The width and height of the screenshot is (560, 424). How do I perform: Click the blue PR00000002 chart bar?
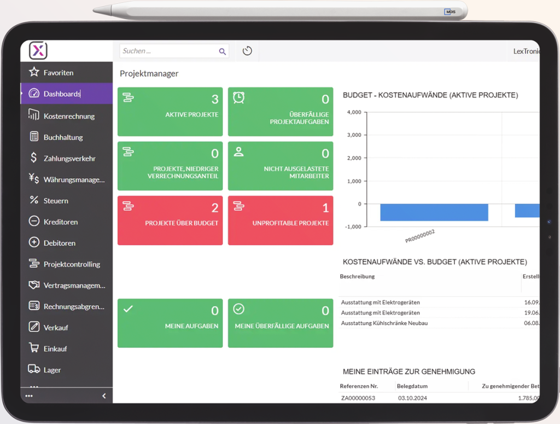pos(434,212)
